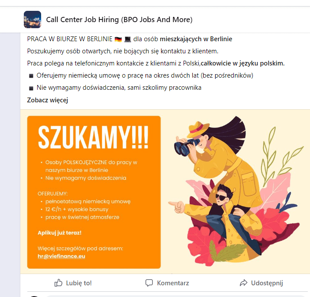
Task: Click the thumbs-up Like icon
Action: tap(58, 283)
